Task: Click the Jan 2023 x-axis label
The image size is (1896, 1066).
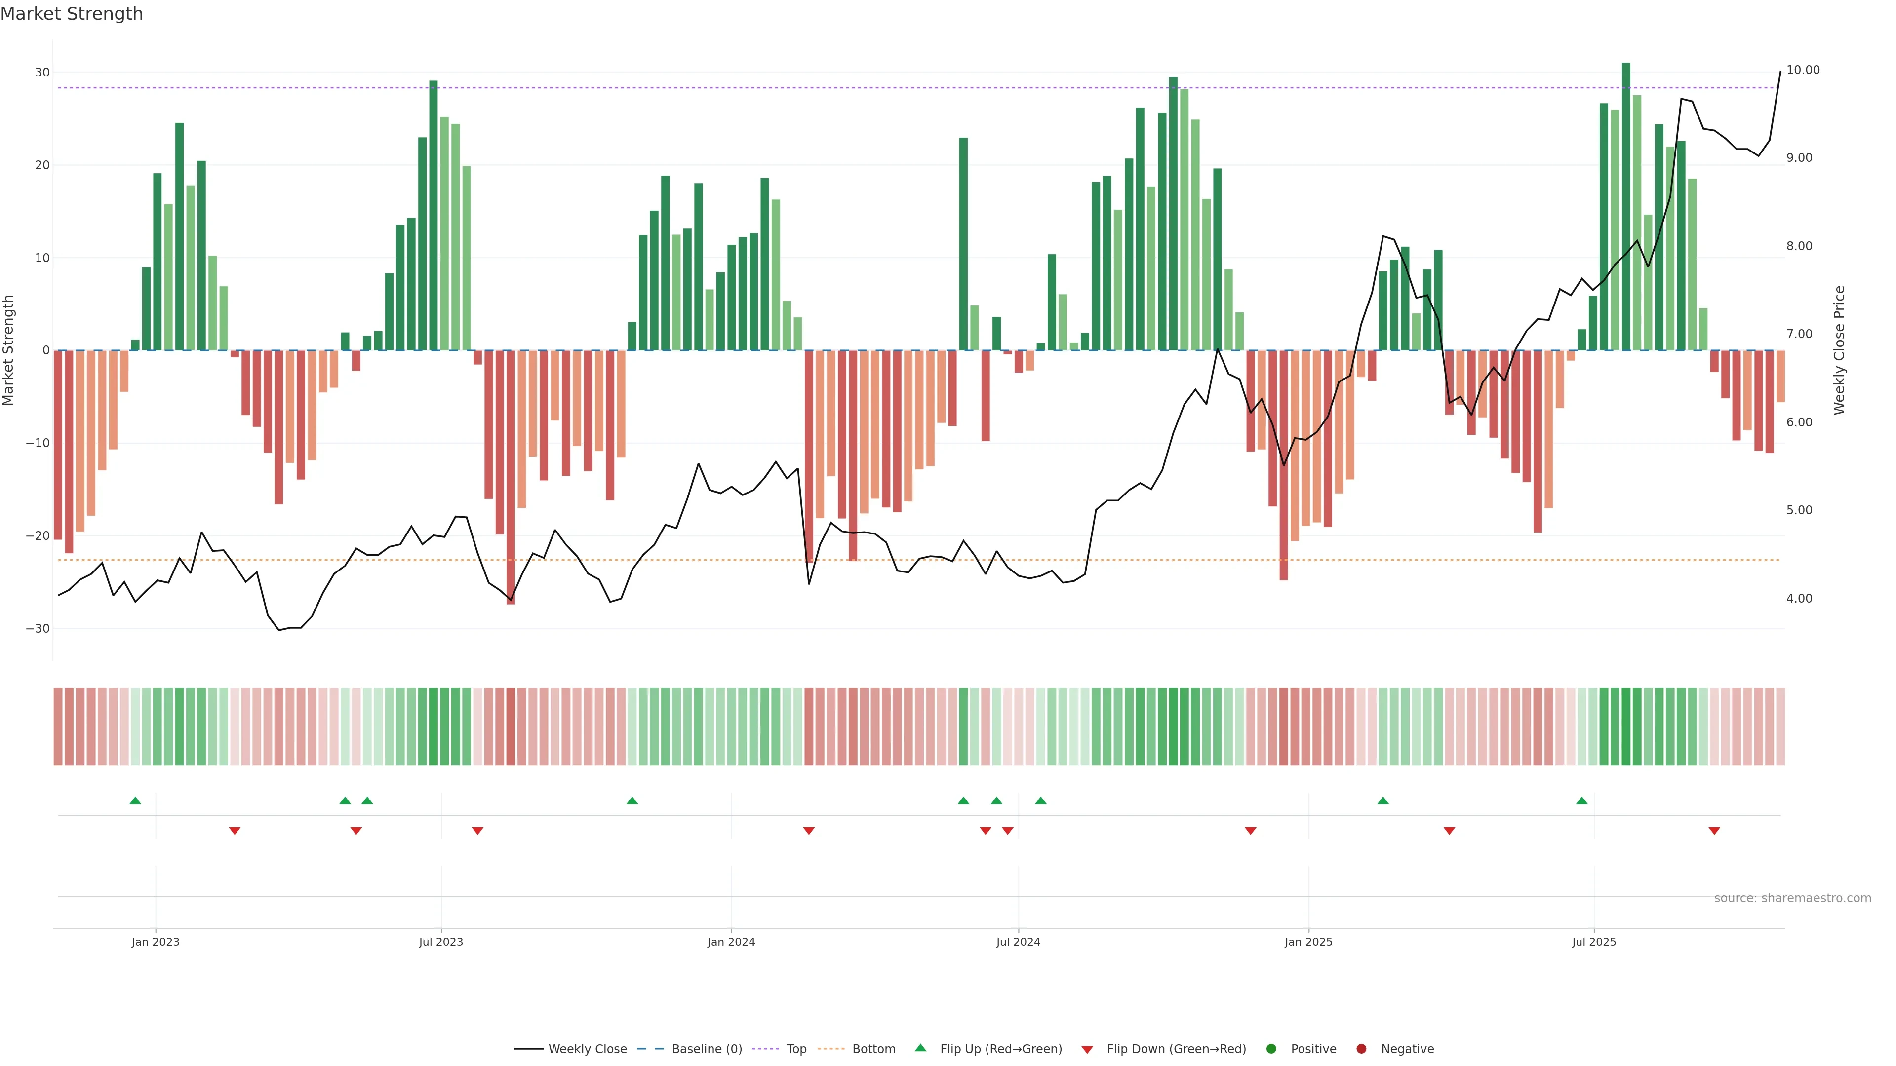Action: pos(156,942)
